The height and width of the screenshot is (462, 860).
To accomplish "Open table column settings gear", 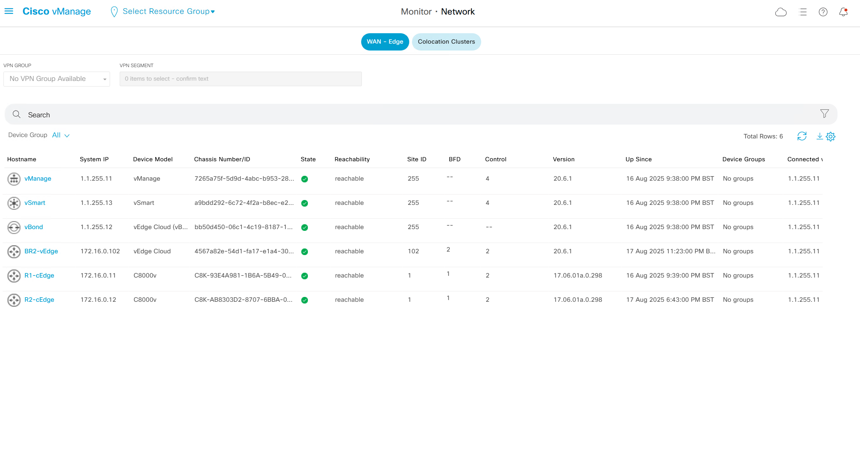I will click(x=831, y=137).
